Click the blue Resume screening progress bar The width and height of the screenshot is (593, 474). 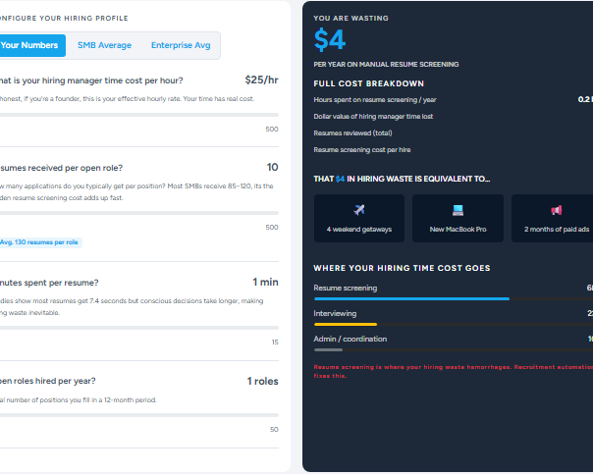point(411,298)
